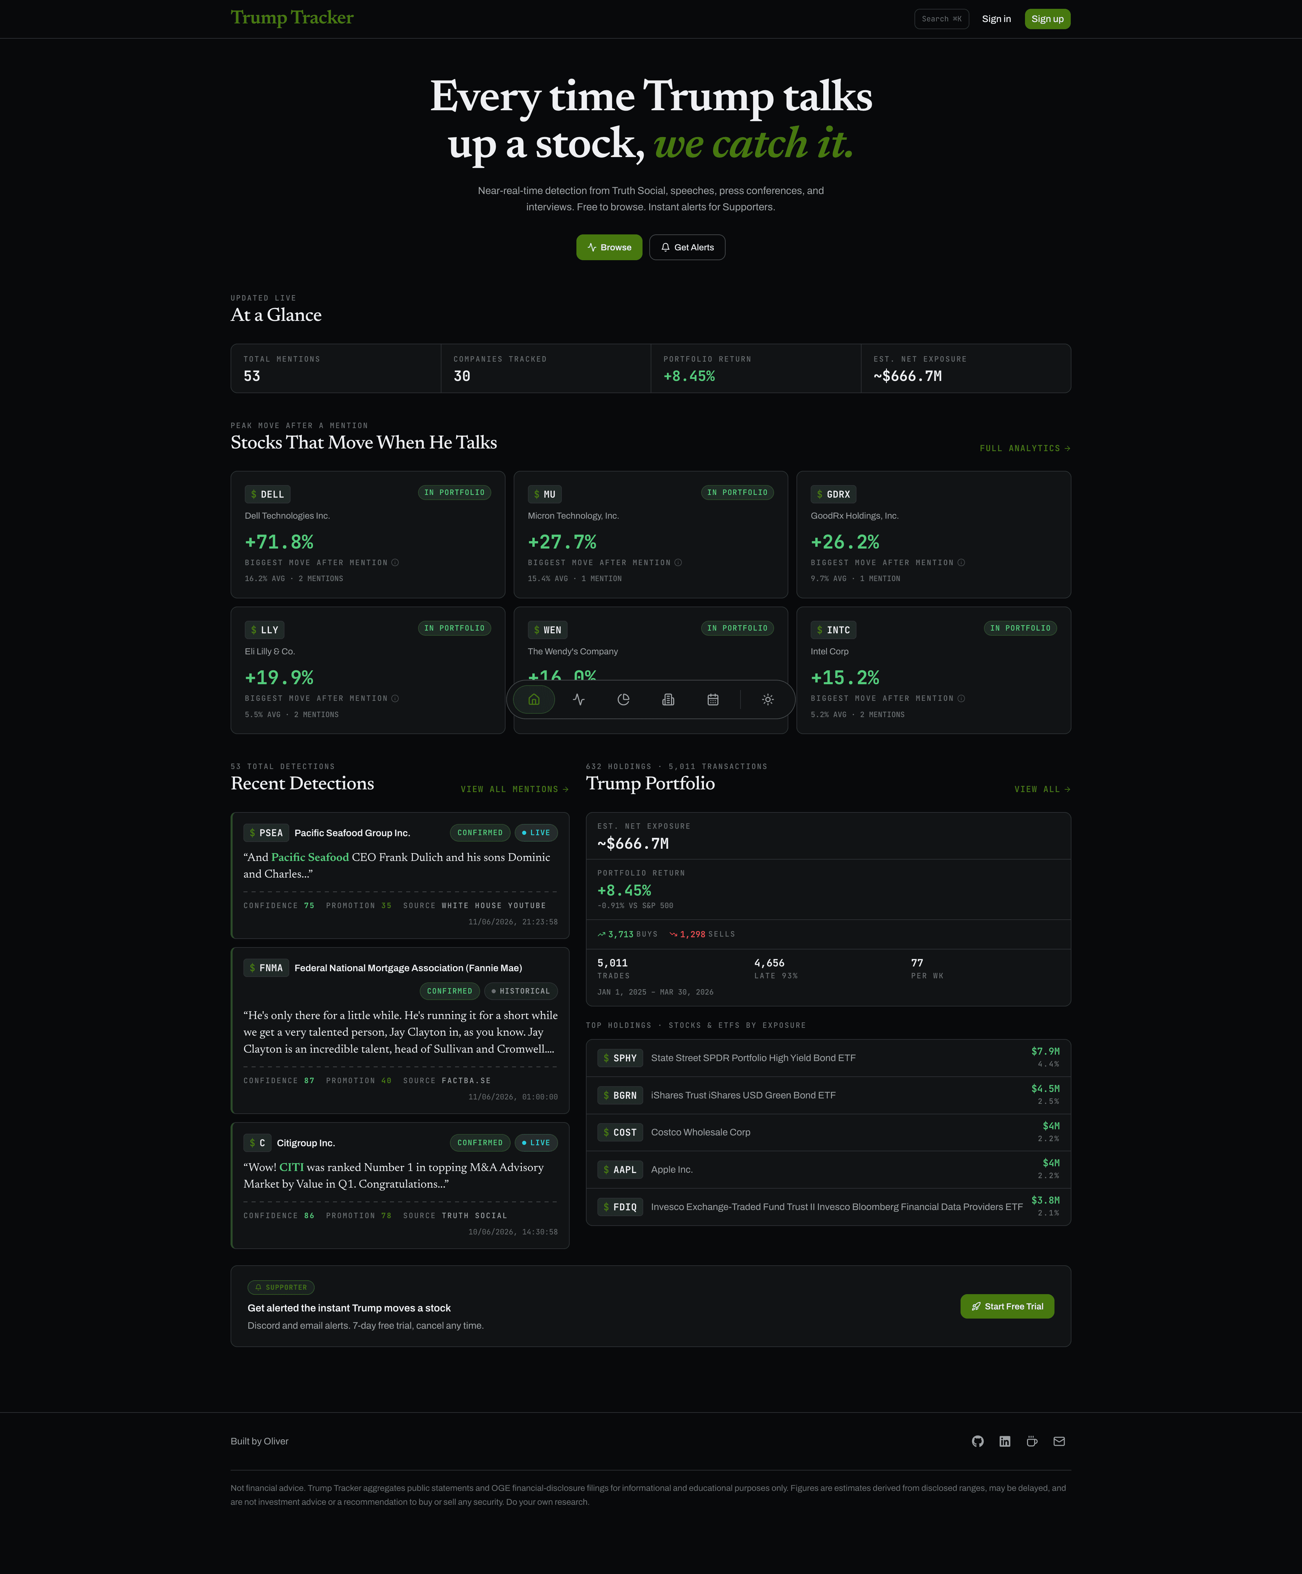Click the SUPPORTER badge

281,1288
